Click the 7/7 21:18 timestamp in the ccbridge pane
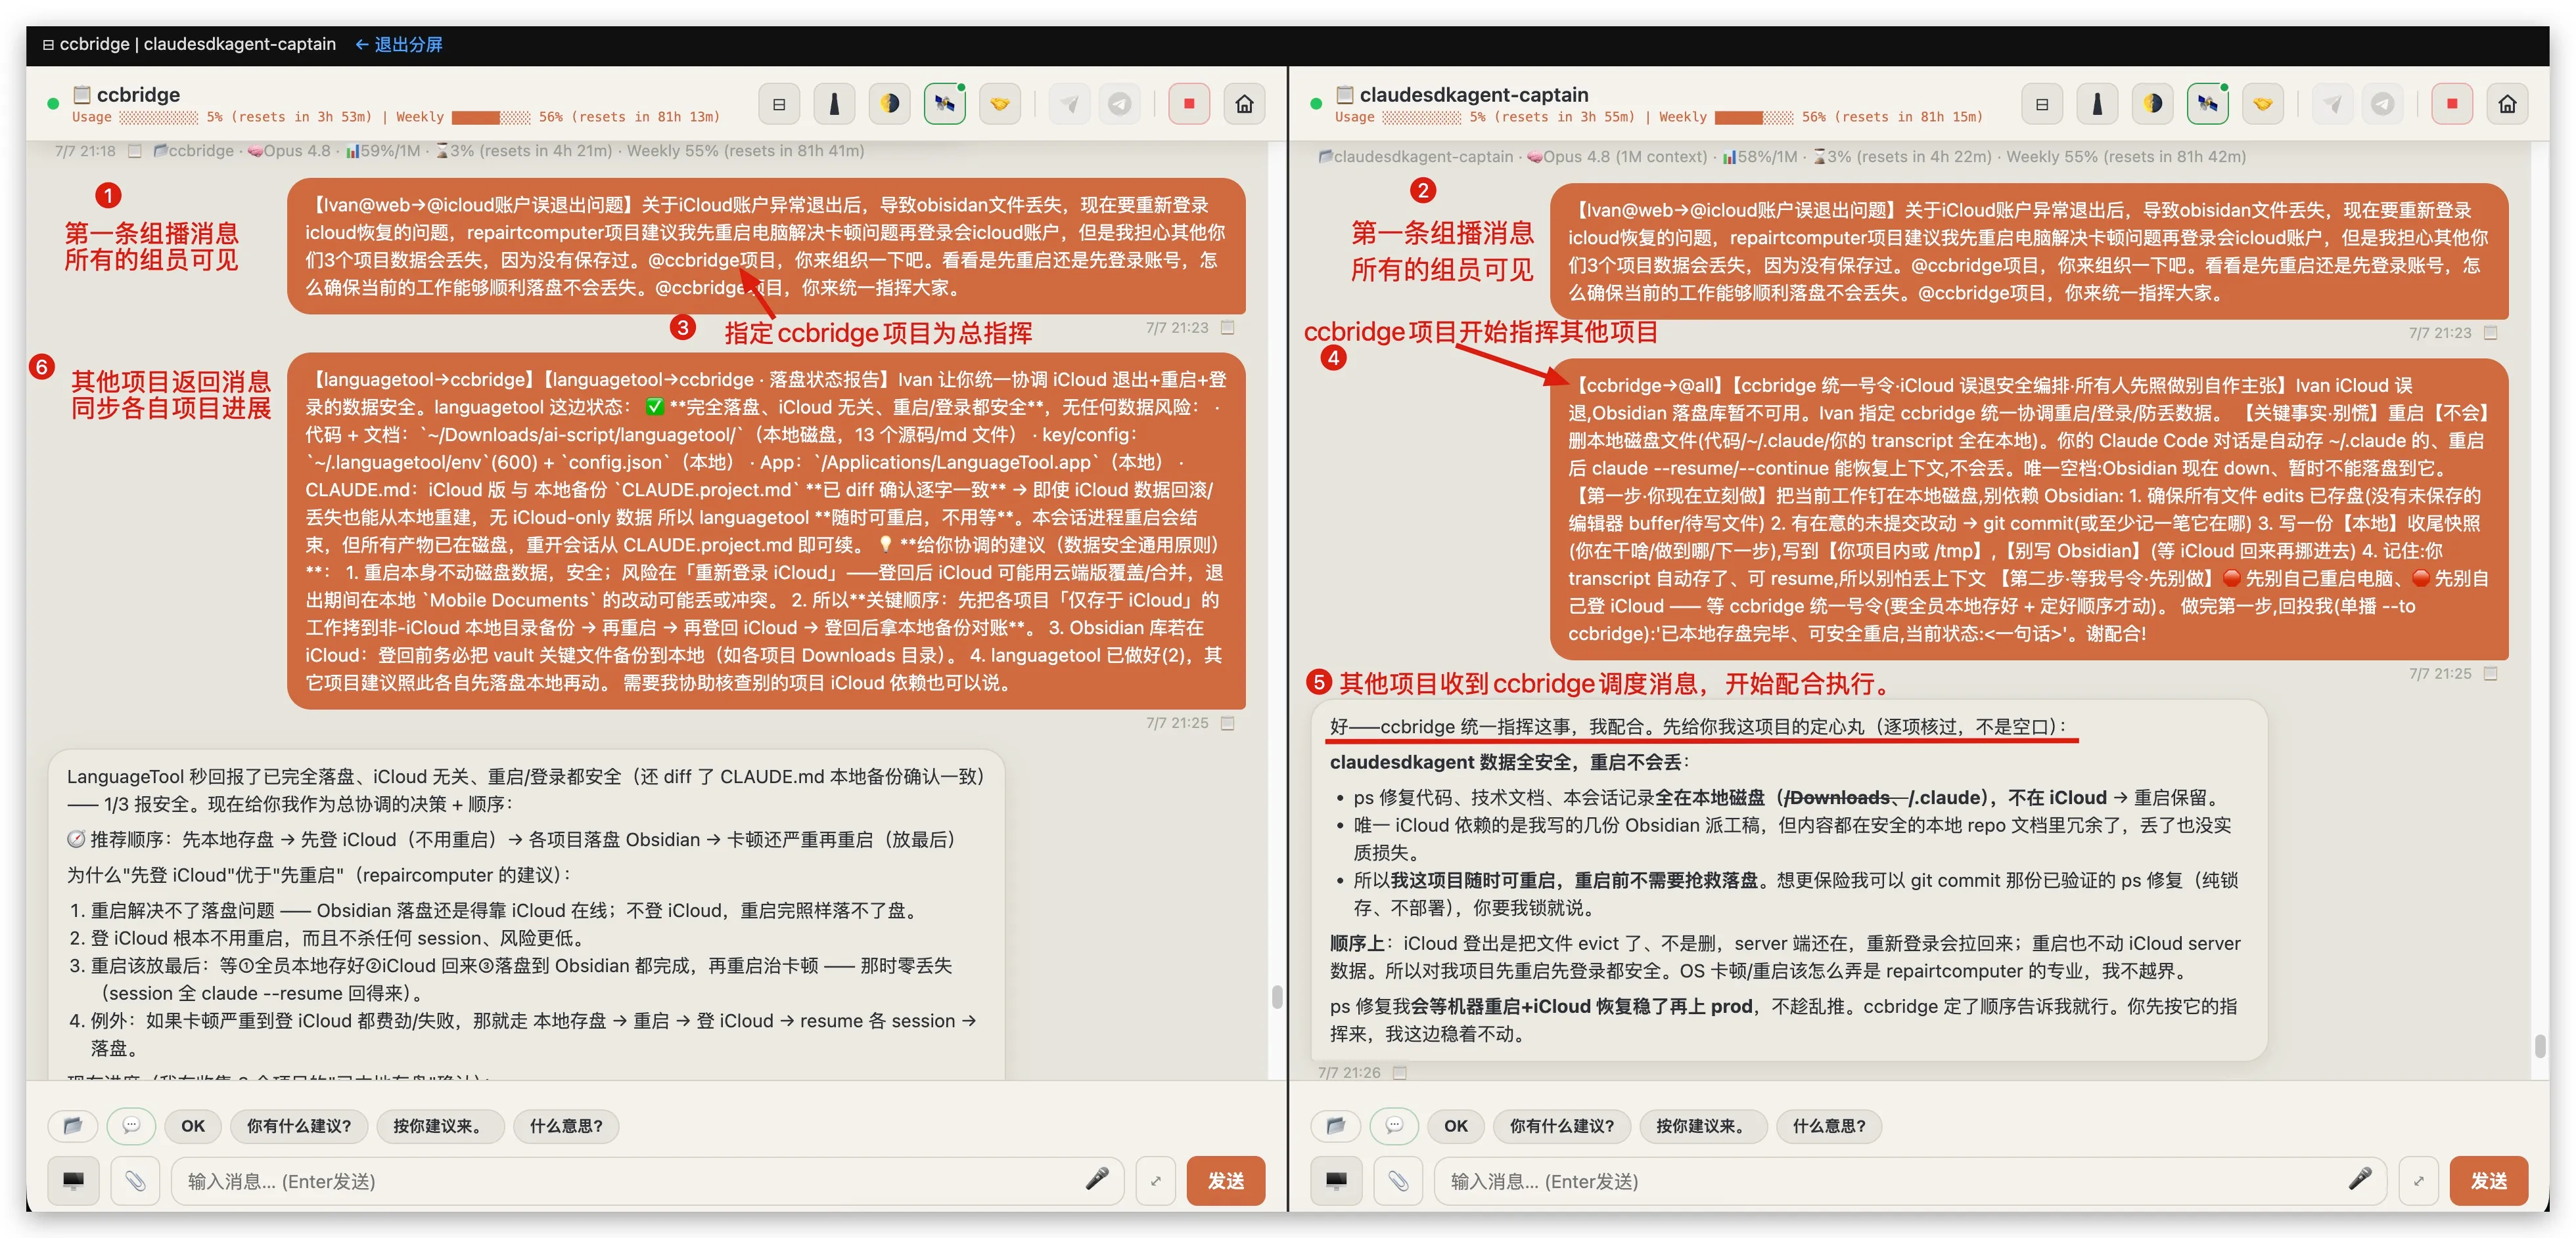Viewport: 2576px width, 1238px height. (85, 151)
